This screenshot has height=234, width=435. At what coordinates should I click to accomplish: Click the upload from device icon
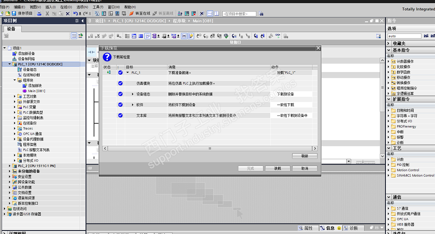[x=110, y=13]
